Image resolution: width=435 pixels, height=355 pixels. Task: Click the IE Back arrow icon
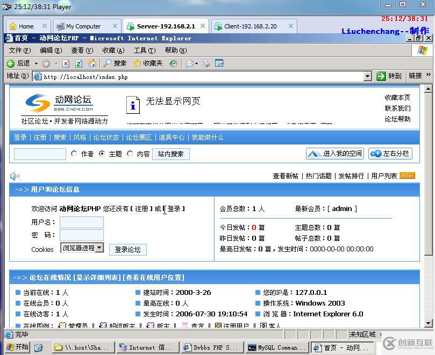point(11,63)
